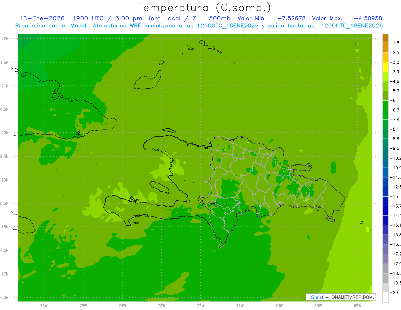This screenshot has height=310, width=401.
Task: Click the orange swatch between -1.8 and -2.5
Action: [x=385, y=47]
